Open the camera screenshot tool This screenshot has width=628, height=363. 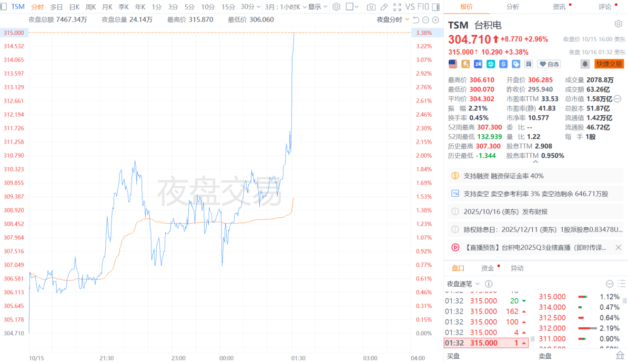372,7
